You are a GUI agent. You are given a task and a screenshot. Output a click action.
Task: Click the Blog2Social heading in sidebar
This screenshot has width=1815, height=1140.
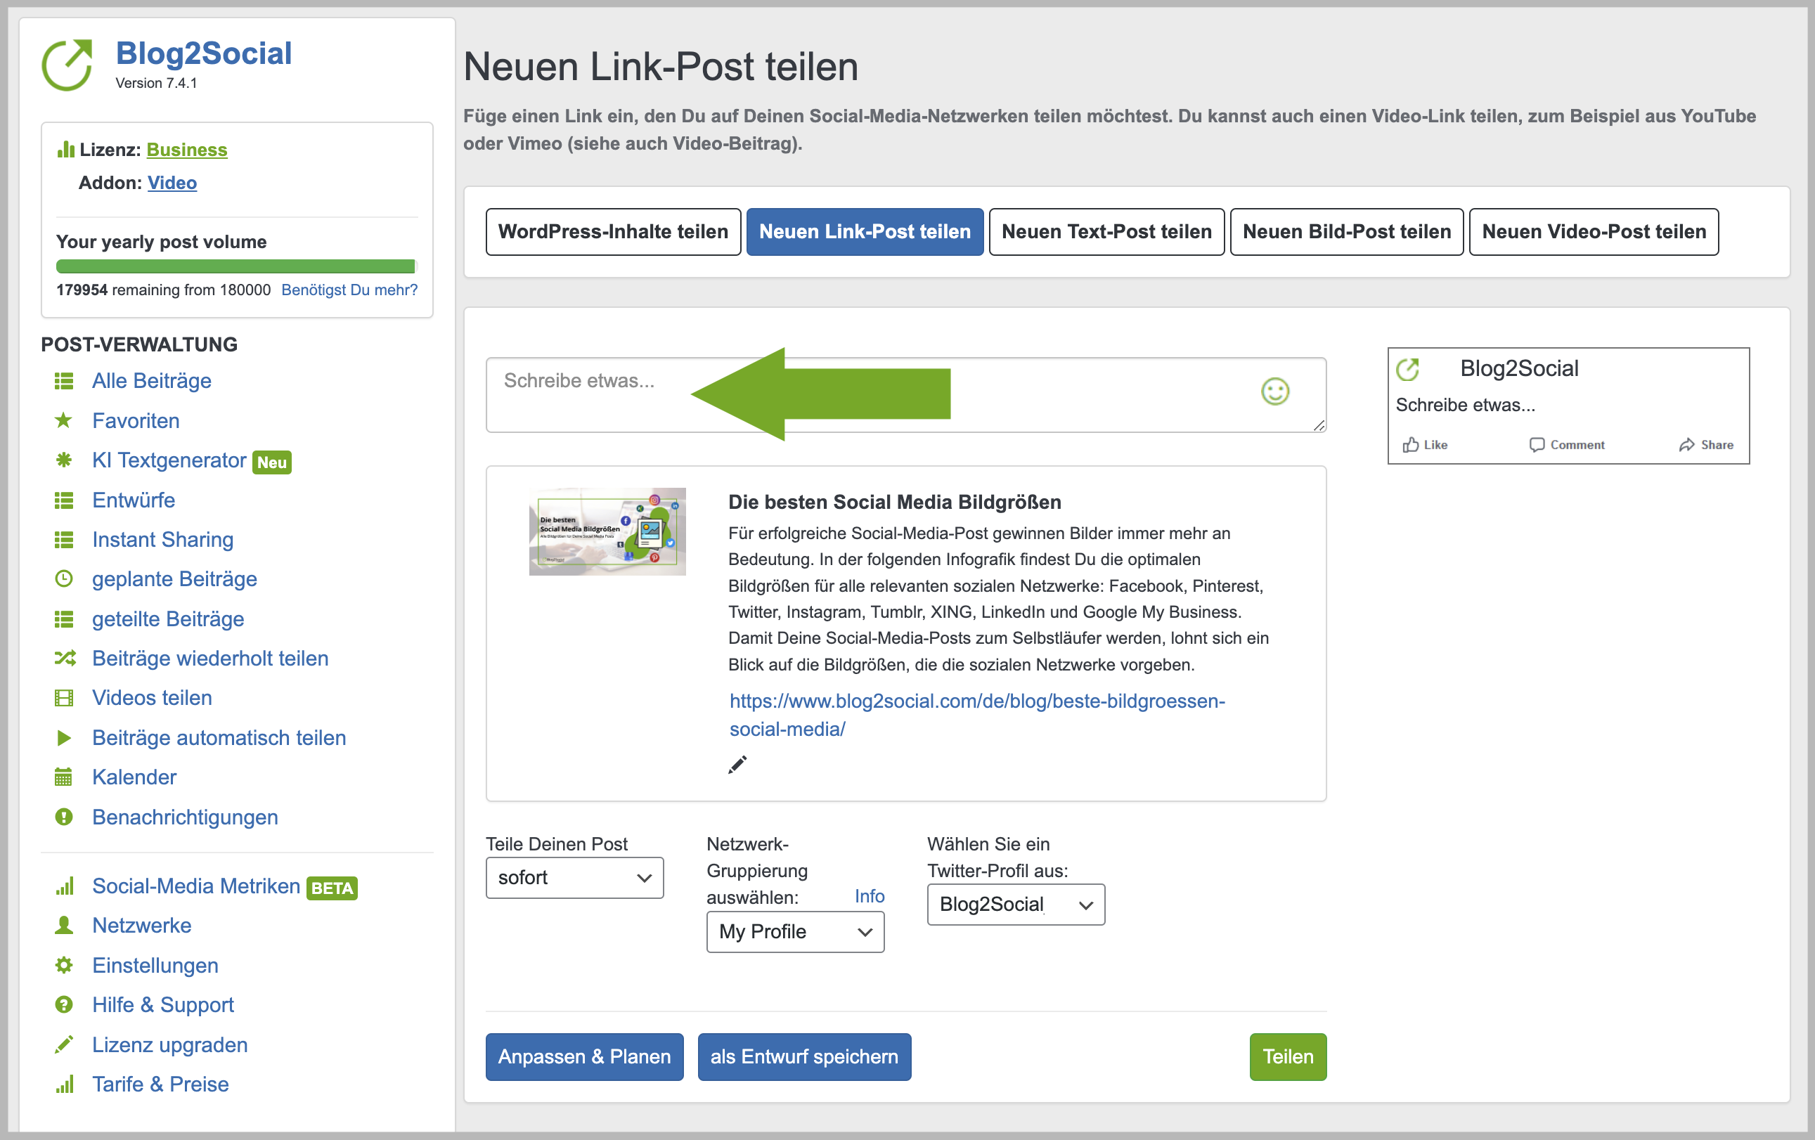coord(204,53)
